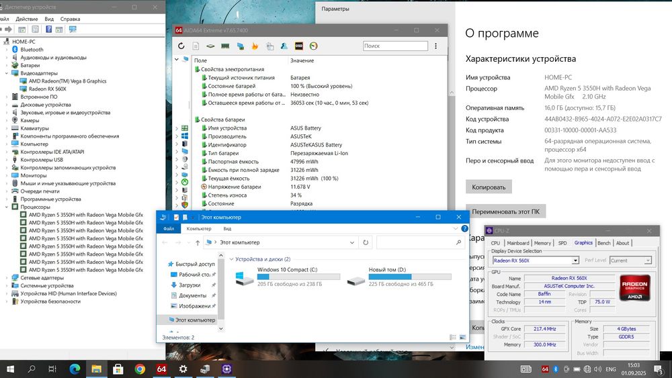This screenshot has height=378, width=672.
Task: Click AIDA64 network computers toolbar icon
Action: pos(241,46)
